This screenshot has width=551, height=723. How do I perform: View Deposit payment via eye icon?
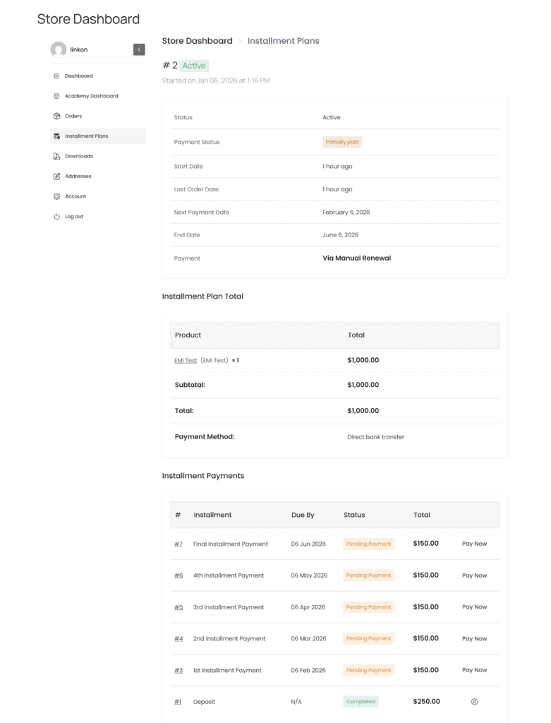click(x=474, y=702)
